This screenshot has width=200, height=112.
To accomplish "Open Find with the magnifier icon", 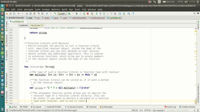I will point(39,14).
